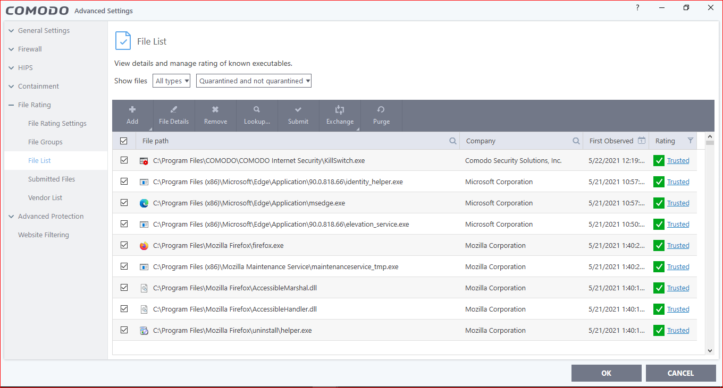
Task: Click the Trusted link for elevation_service.exe
Action: point(678,224)
